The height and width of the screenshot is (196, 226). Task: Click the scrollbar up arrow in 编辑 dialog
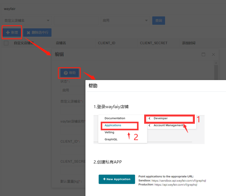point(216,63)
